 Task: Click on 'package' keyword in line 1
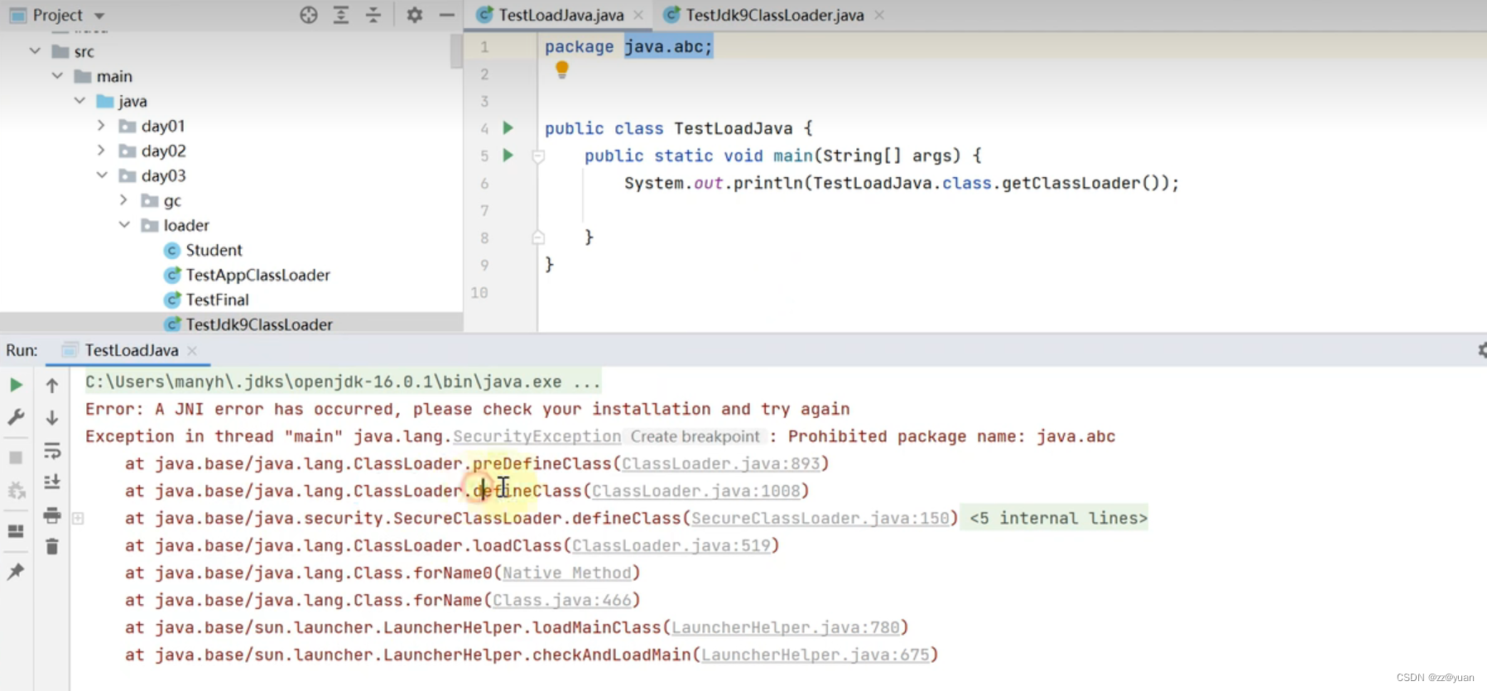(579, 47)
